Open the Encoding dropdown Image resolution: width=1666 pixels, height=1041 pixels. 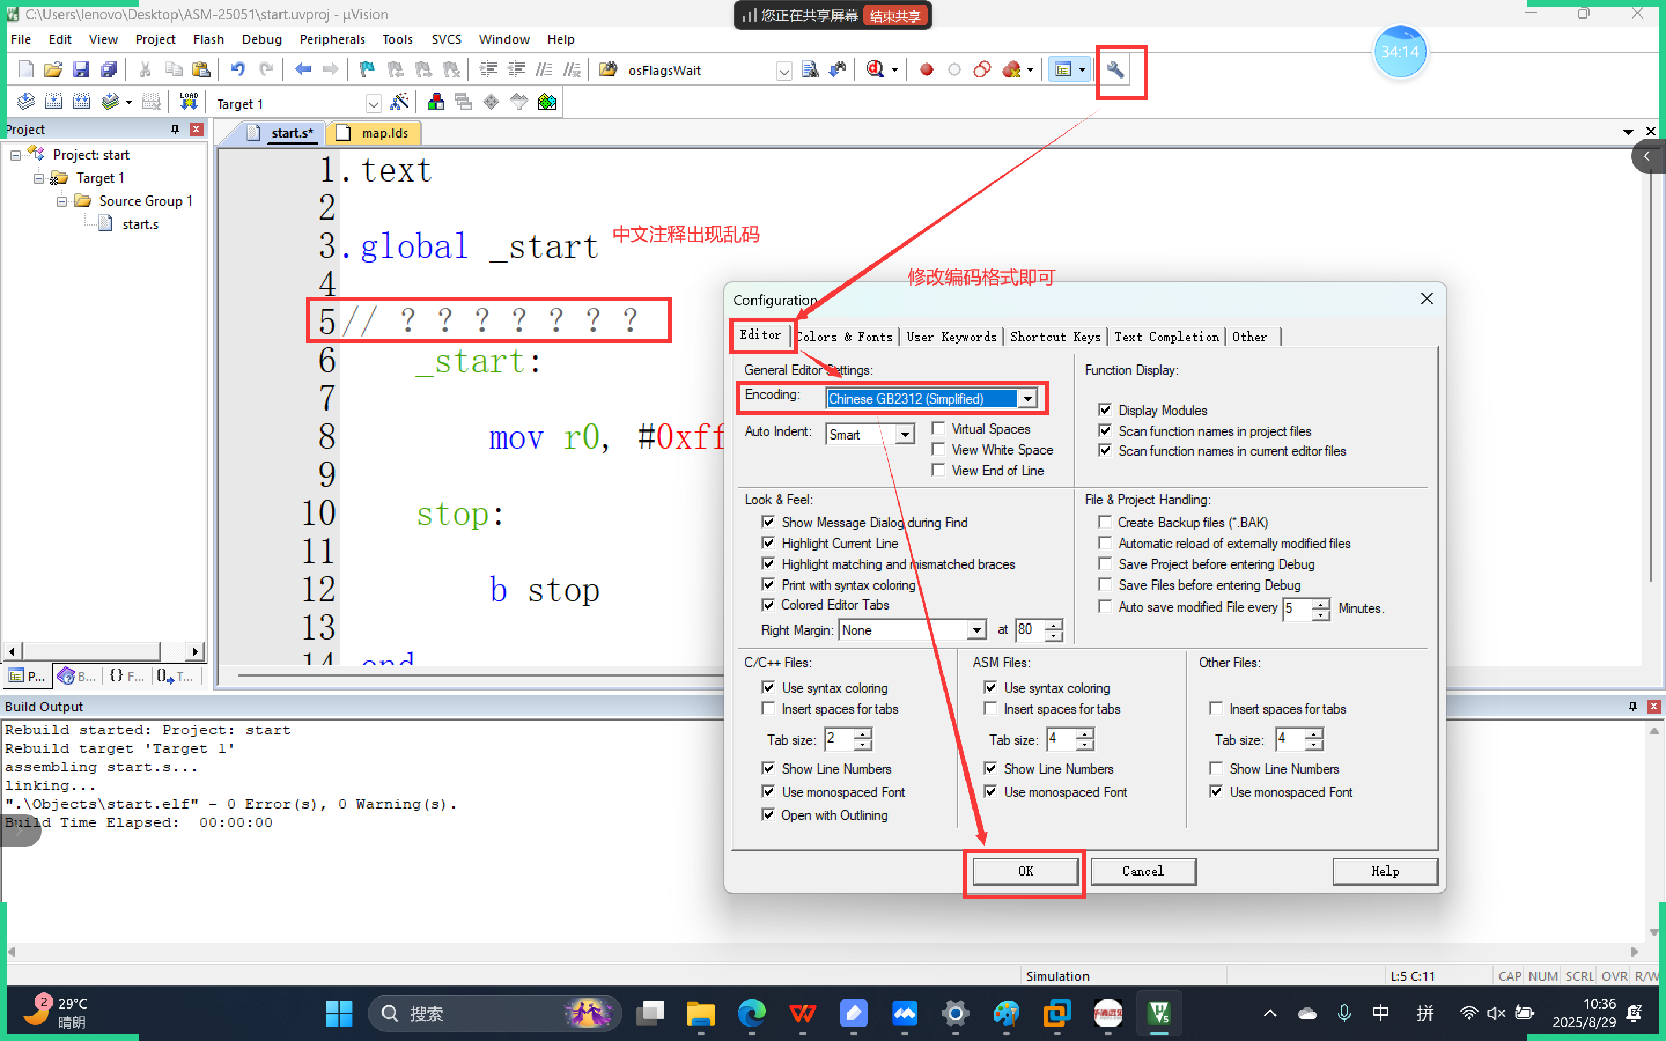1027,398
